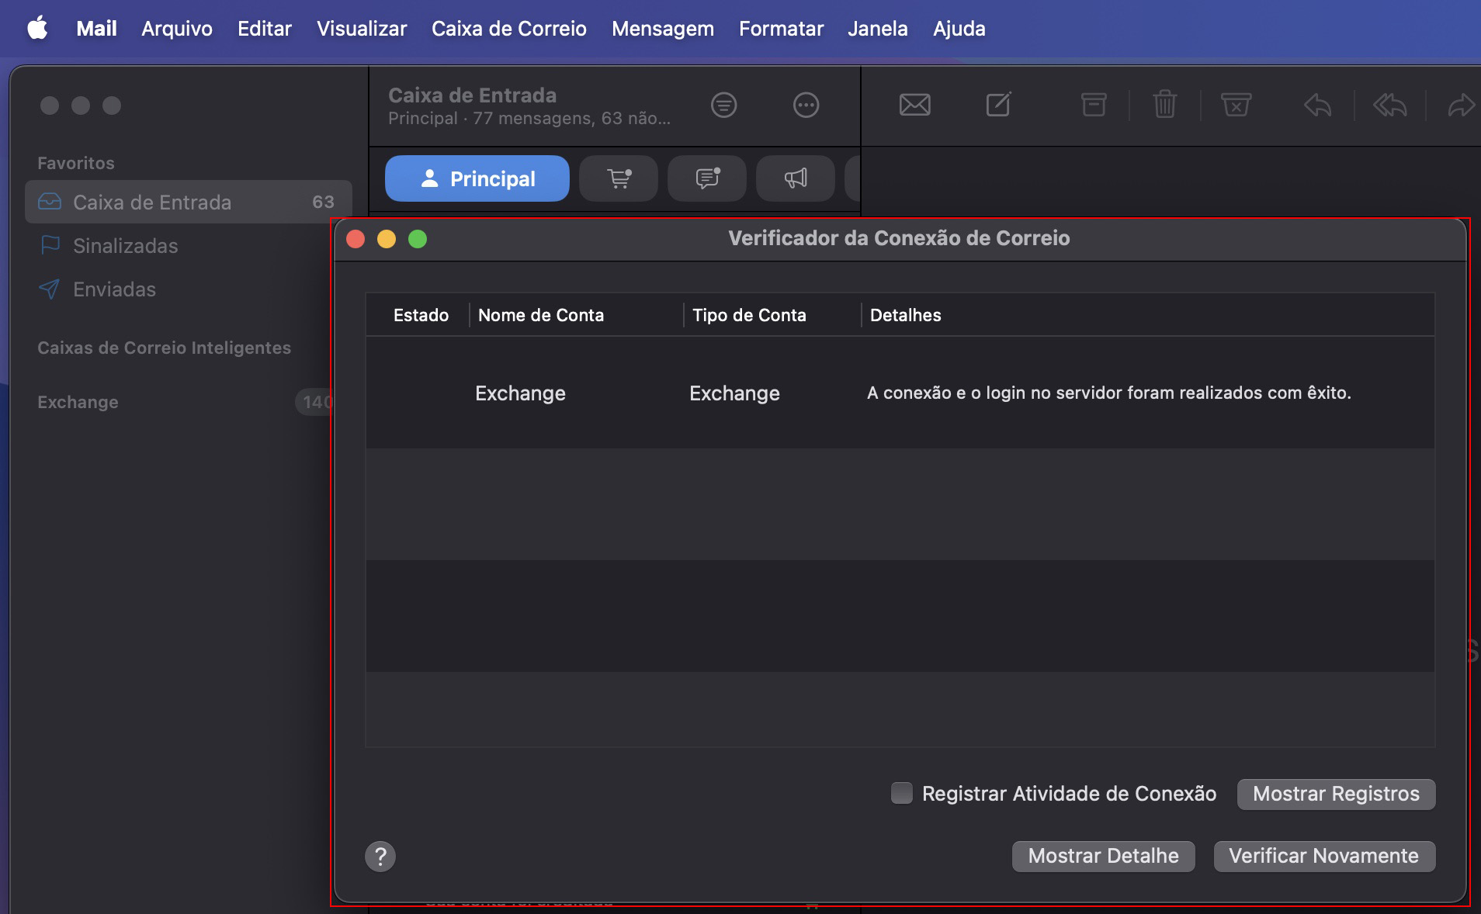1481x914 pixels.
Task: Click the Forward arrow icon
Action: 1461,105
